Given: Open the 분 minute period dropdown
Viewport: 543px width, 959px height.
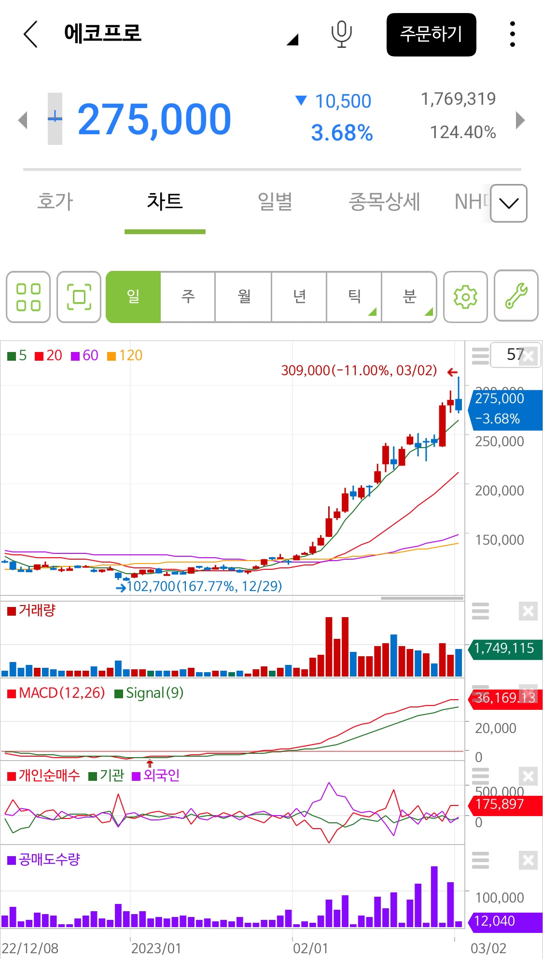Looking at the screenshot, I should click(x=409, y=296).
